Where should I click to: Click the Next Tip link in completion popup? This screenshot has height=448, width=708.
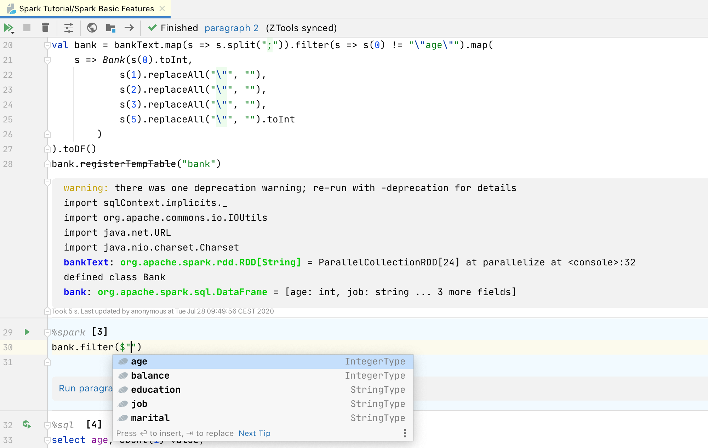[x=255, y=433]
